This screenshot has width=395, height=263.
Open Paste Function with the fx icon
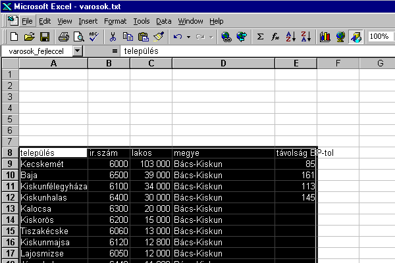[x=275, y=37]
